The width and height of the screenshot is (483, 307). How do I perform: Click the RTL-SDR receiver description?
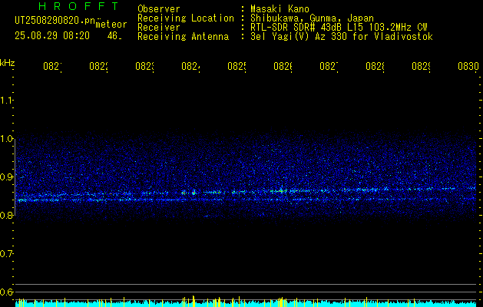tap(339, 28)
